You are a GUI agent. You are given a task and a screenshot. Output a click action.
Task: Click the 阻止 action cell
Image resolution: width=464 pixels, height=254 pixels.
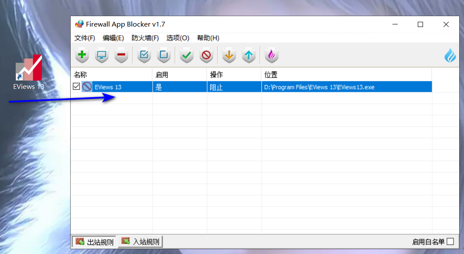click(x=234, y=87)
